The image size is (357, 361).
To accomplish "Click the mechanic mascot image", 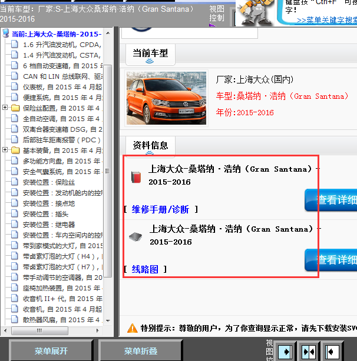I will 255,13.
